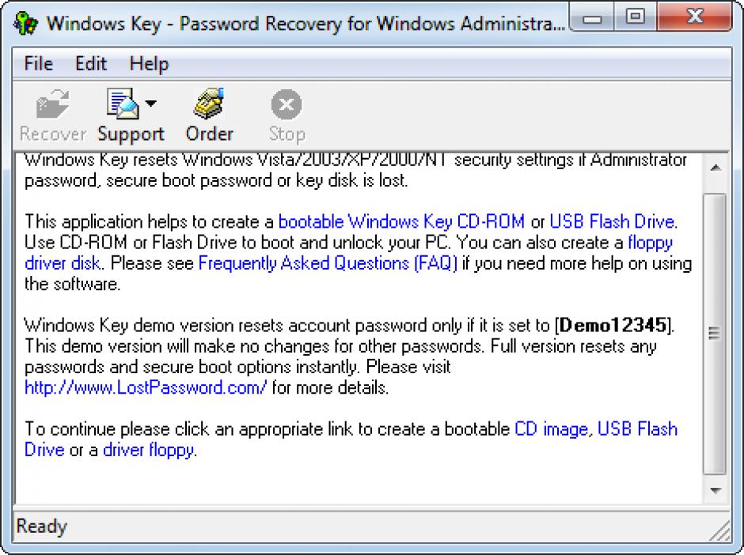Click the Windows Key app icon in title bar
Screen dimensions: 744x555
[25, 23]
